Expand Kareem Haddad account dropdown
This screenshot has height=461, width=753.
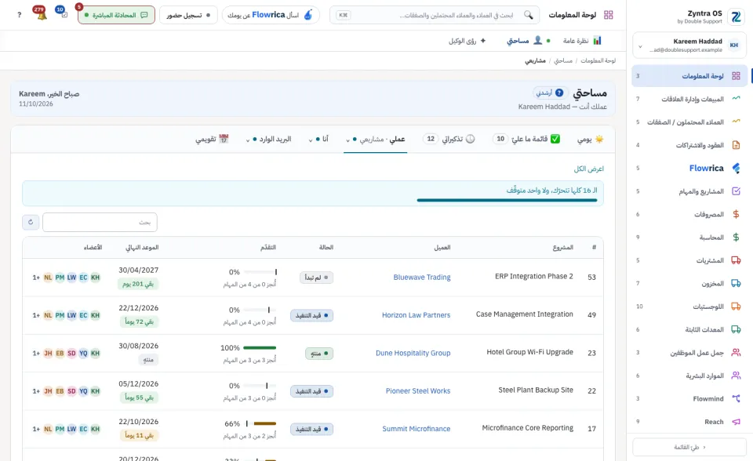pos(640,46)
